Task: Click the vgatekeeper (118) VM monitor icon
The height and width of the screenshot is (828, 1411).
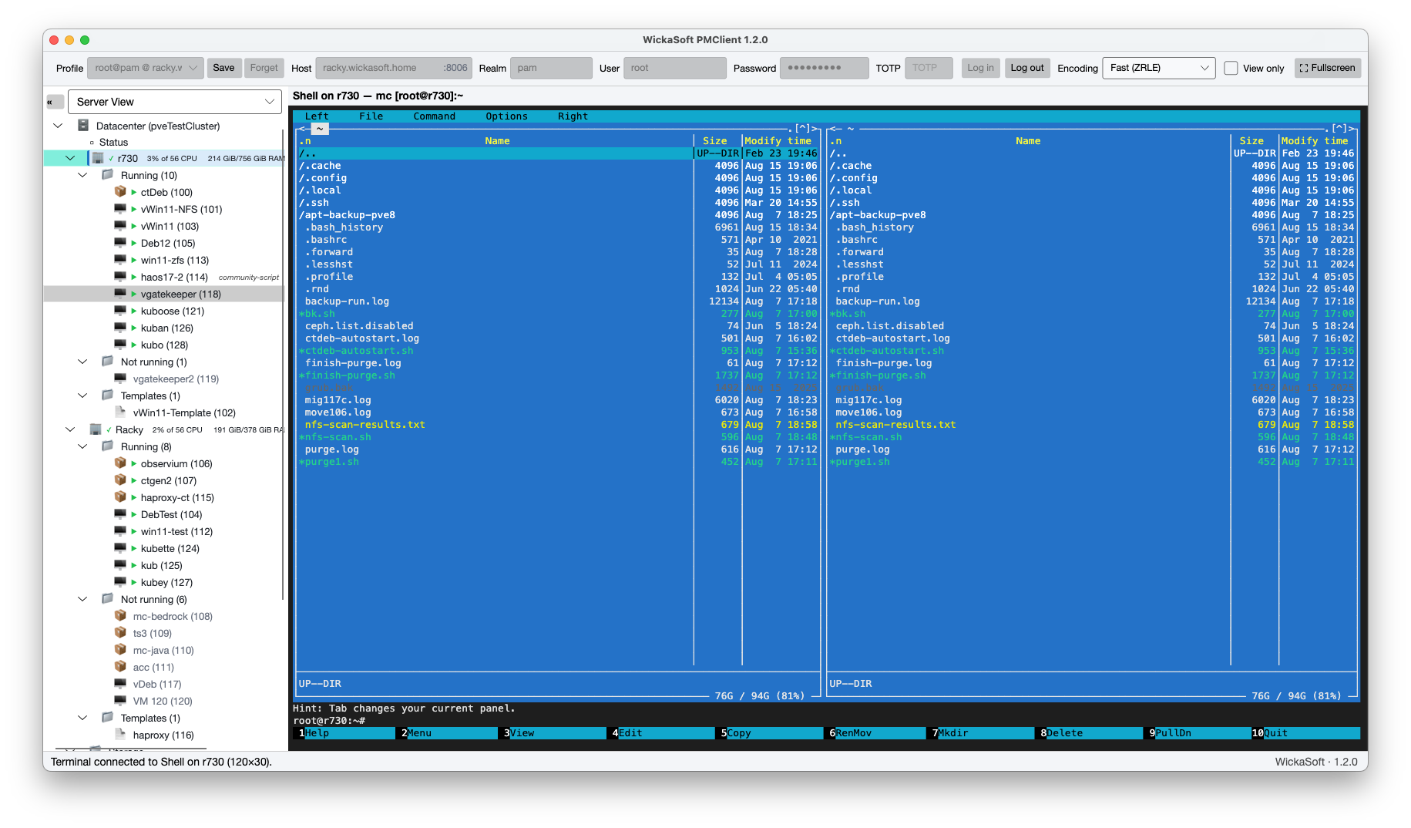Action: click(x=120, y=294)
